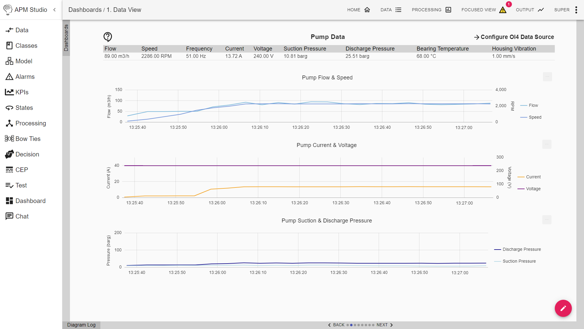Select the third pagination dot at the bottom
This screenshot has height=329, width=584.
tap(355, 325)
